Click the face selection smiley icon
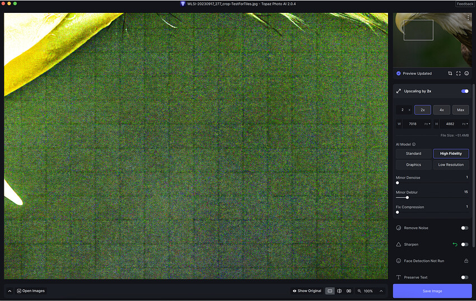The image size is (476, 301). [x=466, y=73]
